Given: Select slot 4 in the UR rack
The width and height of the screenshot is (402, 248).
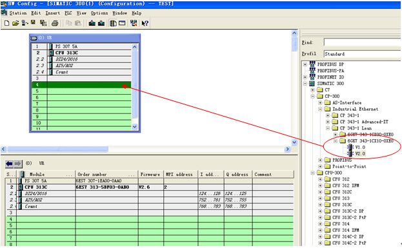Looking at the screenshot, I should pyautogui.click(x=81, y=85).
